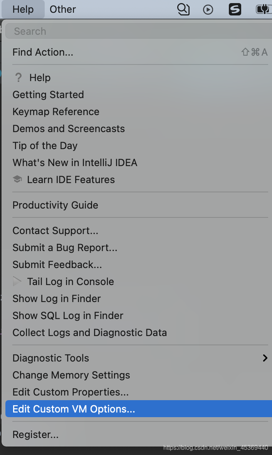This screenshot has height=455, width=272.
Task: Open Register dialog
Action: [x=35, y=434]
